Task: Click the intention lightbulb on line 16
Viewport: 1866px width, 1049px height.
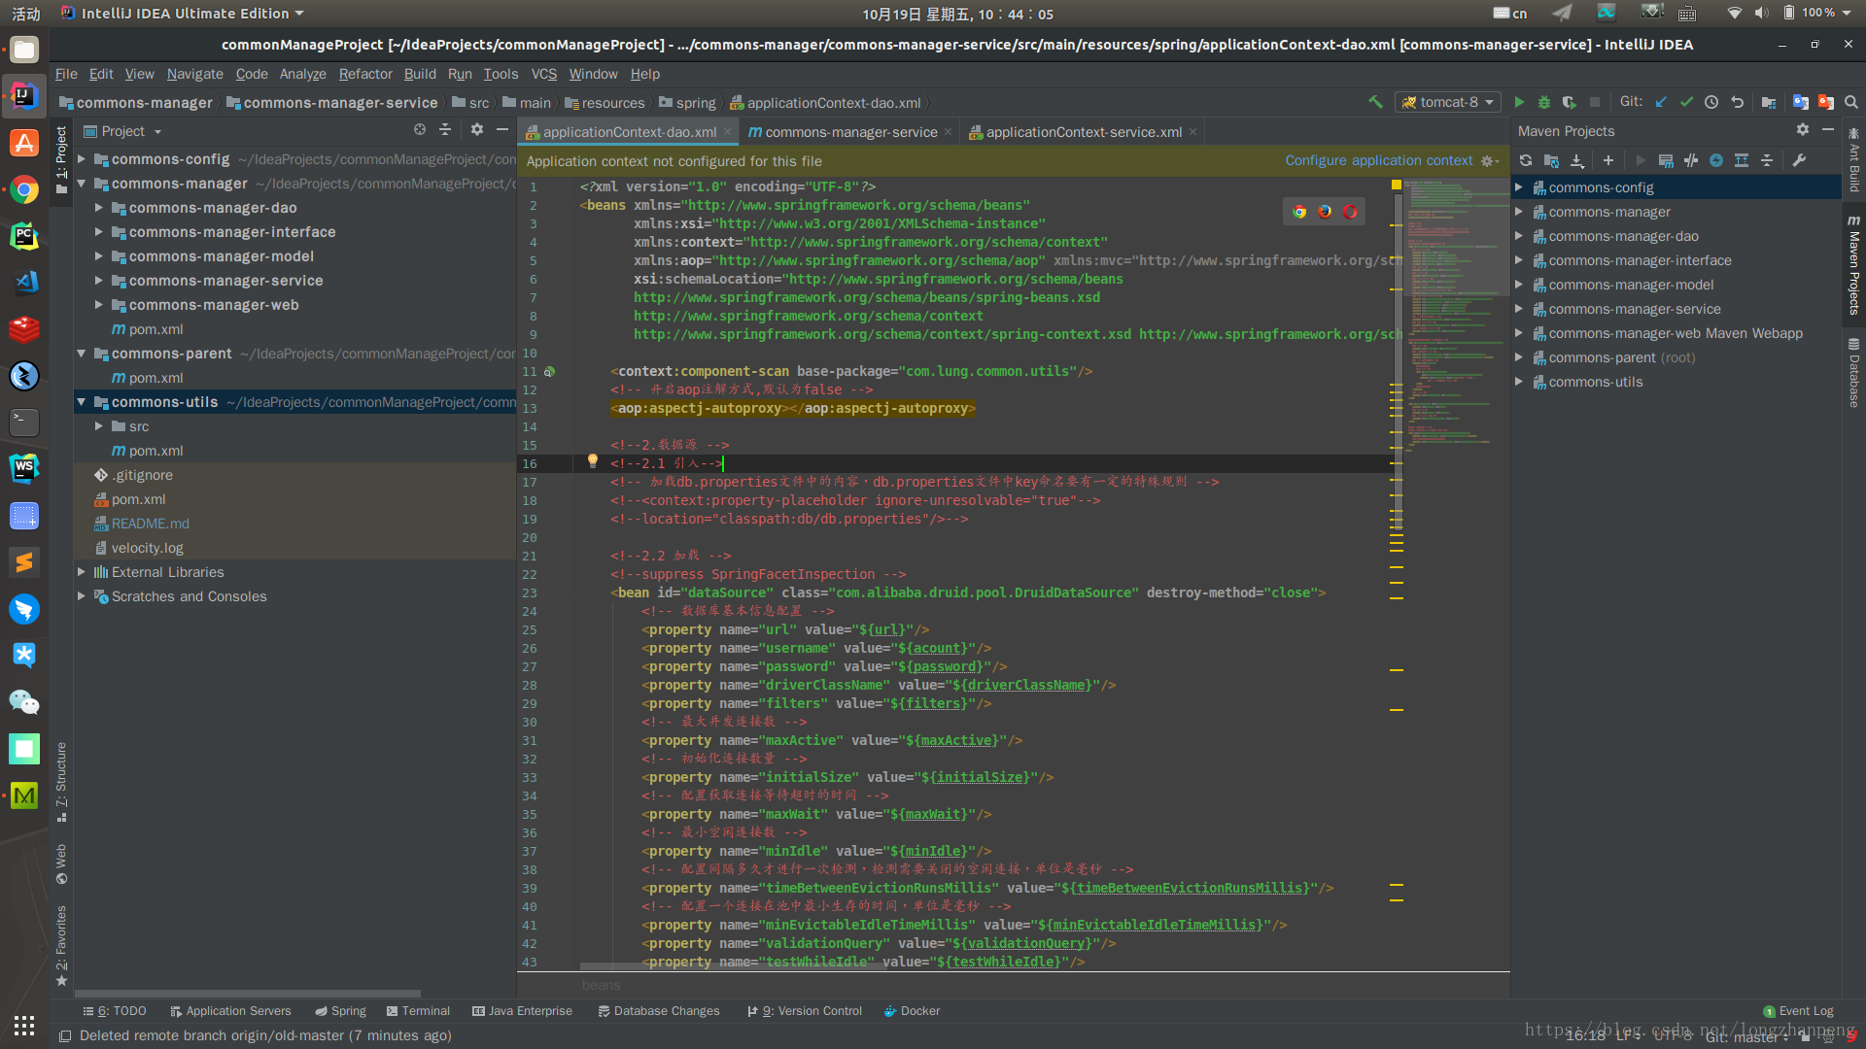Action: click(x=592, y=462)
